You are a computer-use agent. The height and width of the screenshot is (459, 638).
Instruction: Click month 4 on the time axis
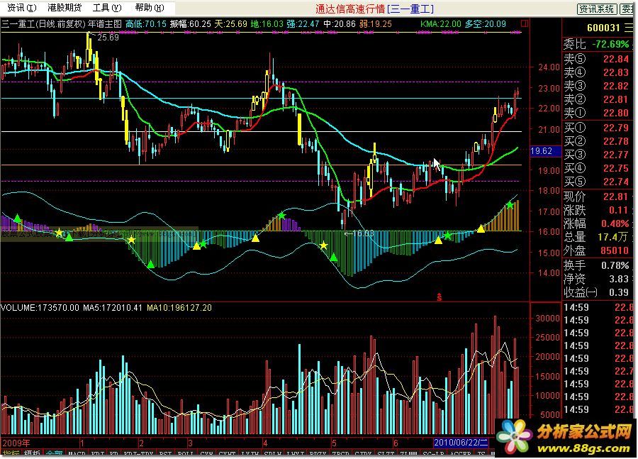click(265, 443)
